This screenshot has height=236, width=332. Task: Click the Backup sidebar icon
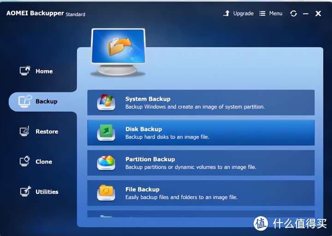[25, 101]
